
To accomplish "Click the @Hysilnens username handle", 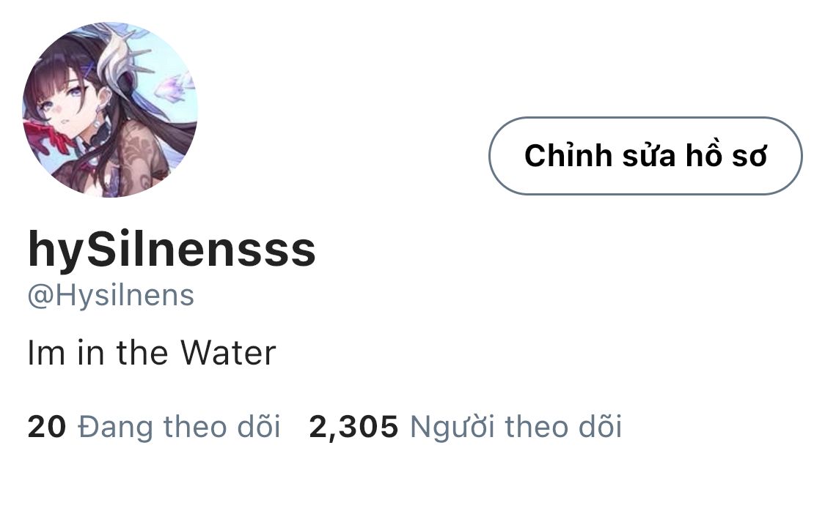I will coord(111,296).
